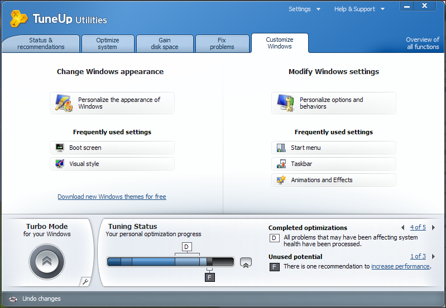This screenshot has height=308, width=446.
Task: Switch to Fix problems tab
Action: [222, 43]
